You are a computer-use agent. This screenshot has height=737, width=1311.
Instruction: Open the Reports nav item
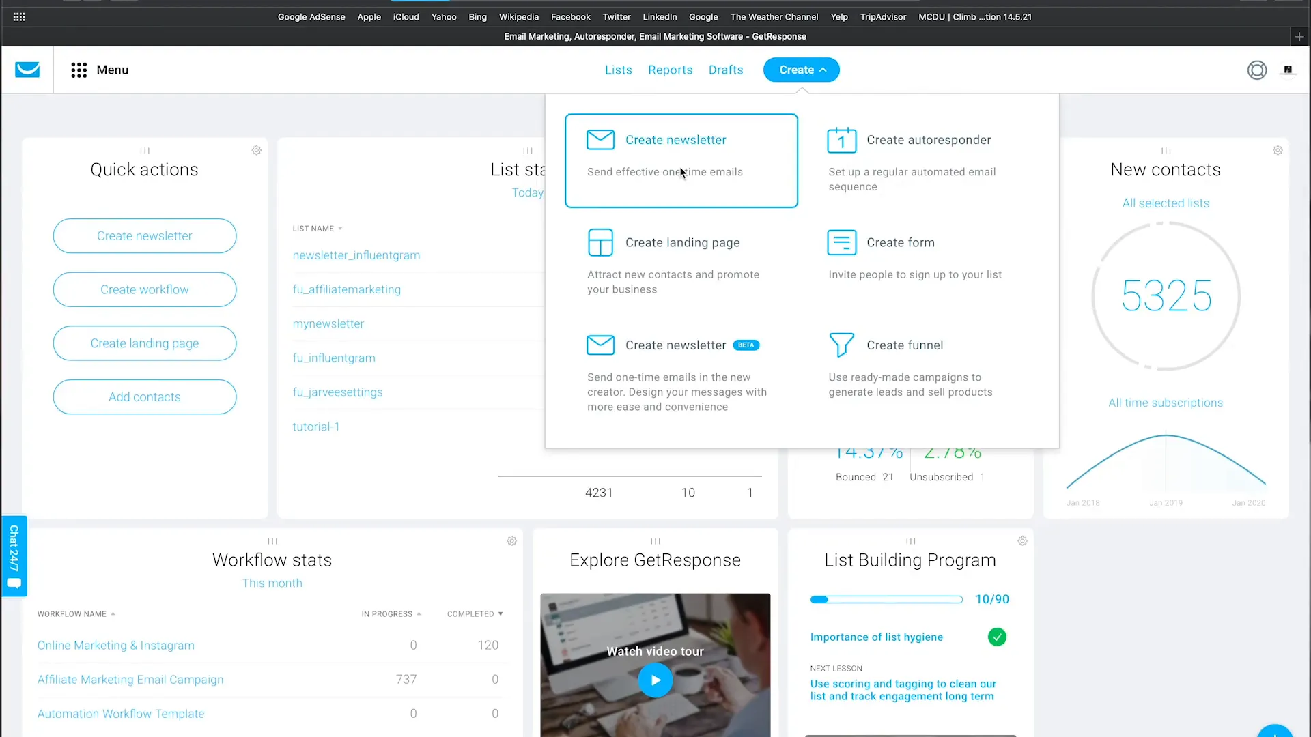(671, 70)
